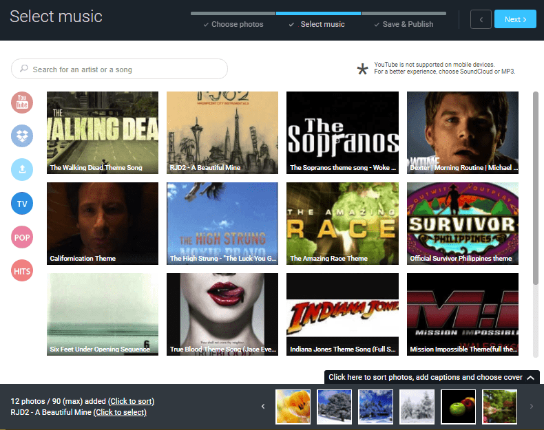
Task: Click the music list vertical scrollbar
Action: tap(536, 188)
